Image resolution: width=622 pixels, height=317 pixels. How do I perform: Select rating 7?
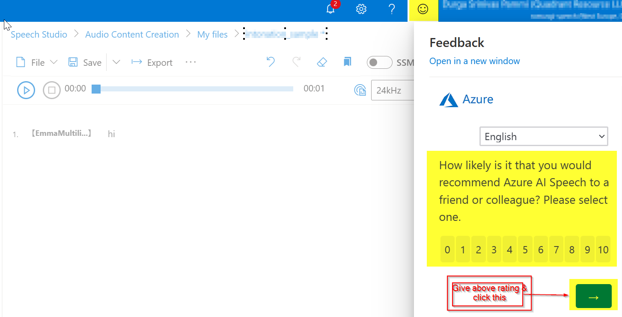(556, 249)
